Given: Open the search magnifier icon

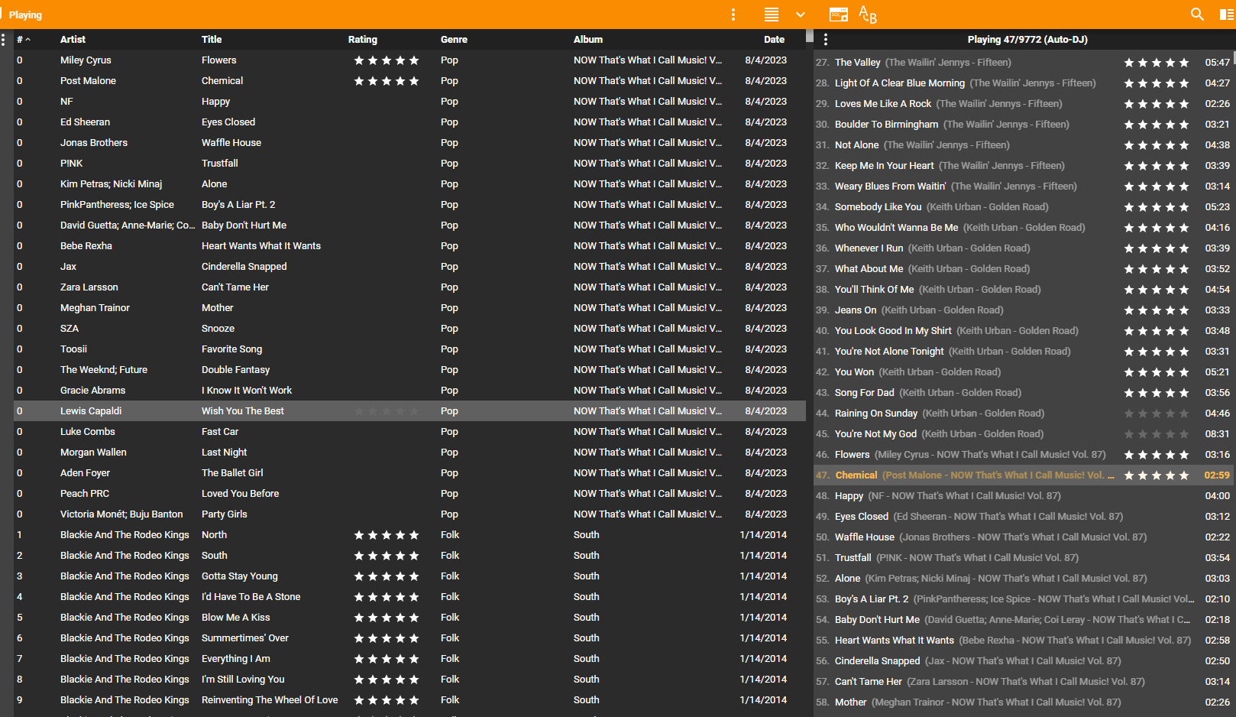Looking at the screenshot, I should (1197, 15).
